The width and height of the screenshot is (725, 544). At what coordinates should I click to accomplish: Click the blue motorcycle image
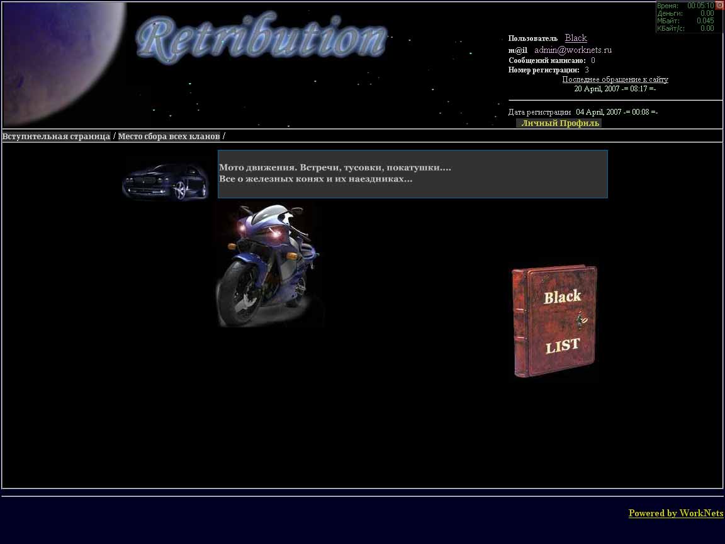click(x=268, y=266)
